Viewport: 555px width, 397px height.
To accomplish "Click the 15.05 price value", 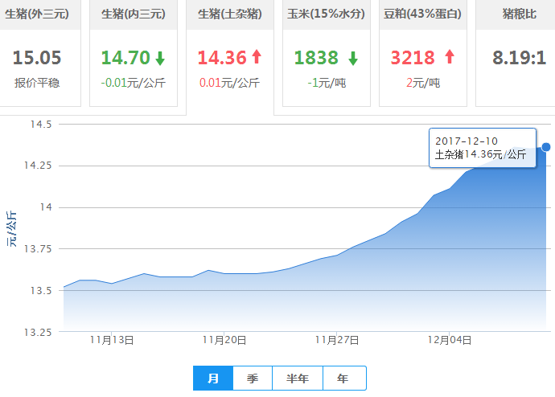I will point(37,58).
